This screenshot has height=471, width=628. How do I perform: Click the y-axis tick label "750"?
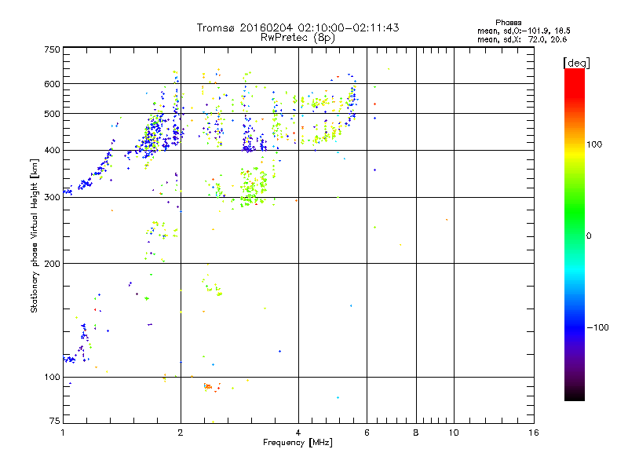click(x=52, y=50)
